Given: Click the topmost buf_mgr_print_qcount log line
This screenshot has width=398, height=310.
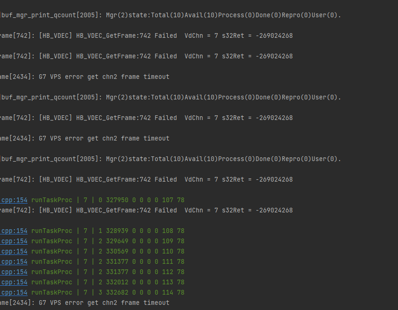Looking at the screenshot, I should pyautogui.click(x=171, y=15).
